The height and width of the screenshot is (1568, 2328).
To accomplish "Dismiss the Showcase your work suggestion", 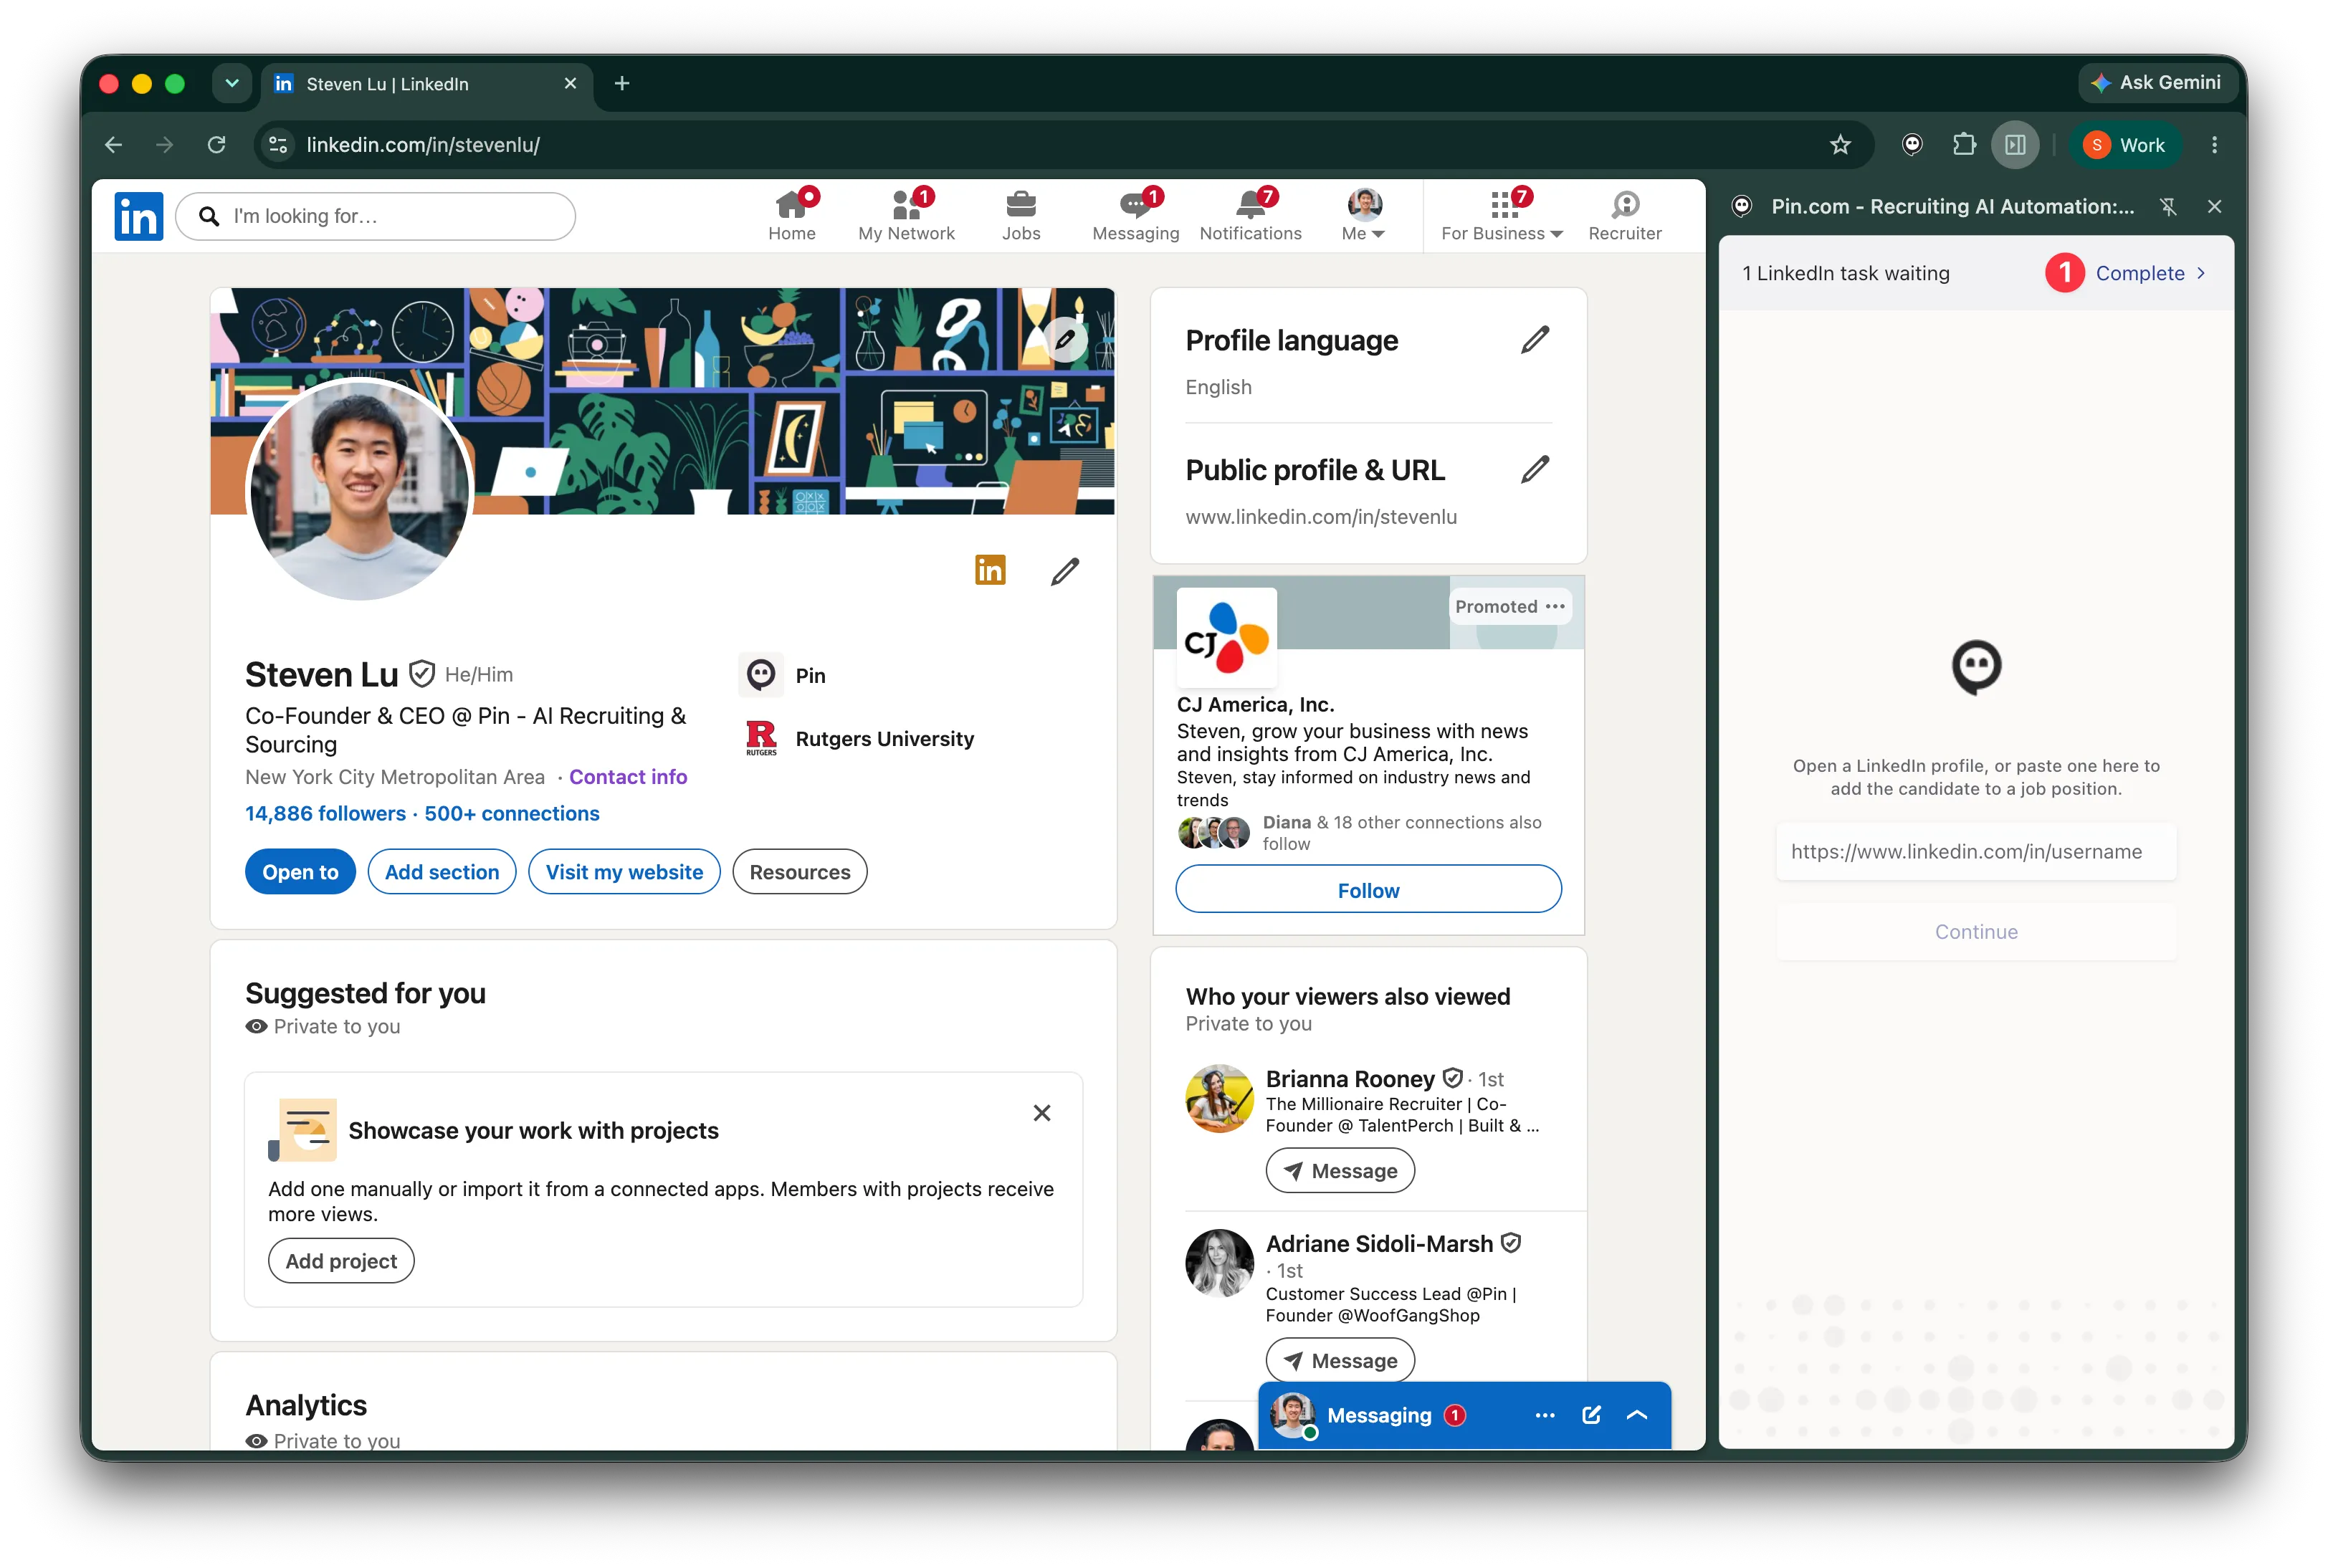I will 1042,1113.
